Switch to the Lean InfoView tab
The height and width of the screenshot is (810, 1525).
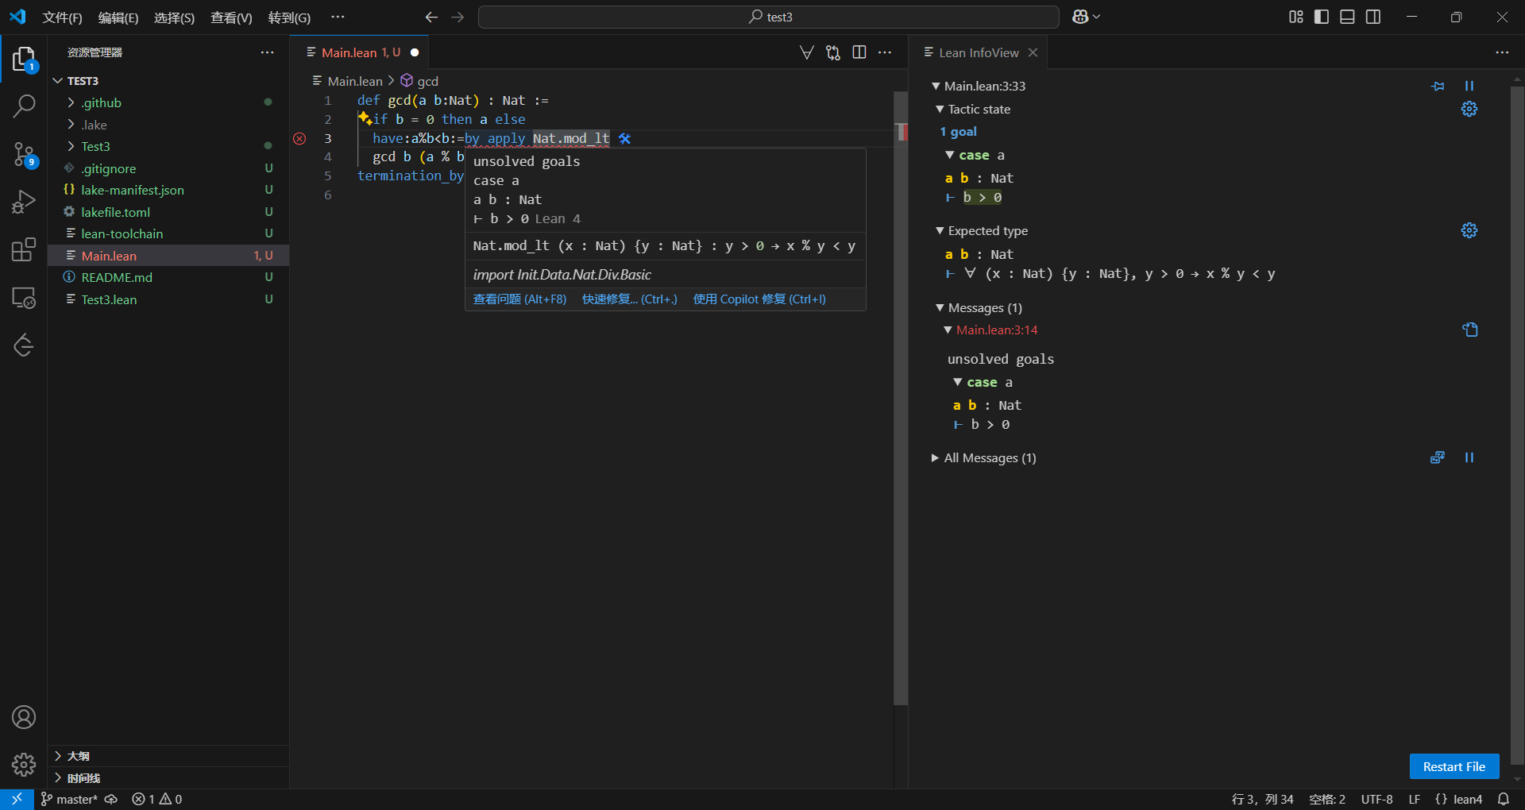click(978, 52)
